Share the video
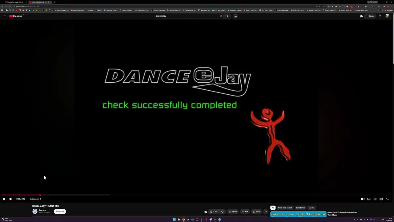This screenshot has height=222, width=394. (233, 212)
